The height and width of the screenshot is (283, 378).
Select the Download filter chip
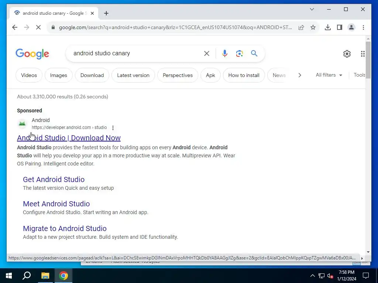pos(92,75)
